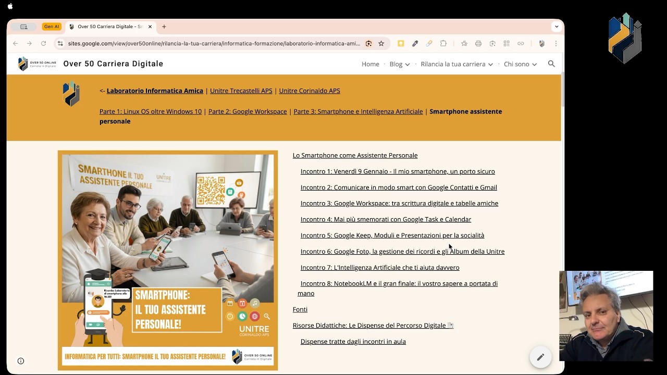Viewport: 667px width, 375px height.
Task: Open the site info circle icon
Action: pos(21,361)
